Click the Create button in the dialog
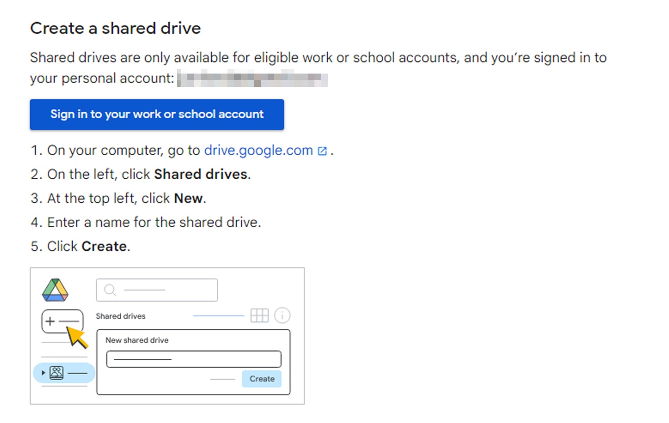This screenshot has height=423, width=669. coord(261,378)
